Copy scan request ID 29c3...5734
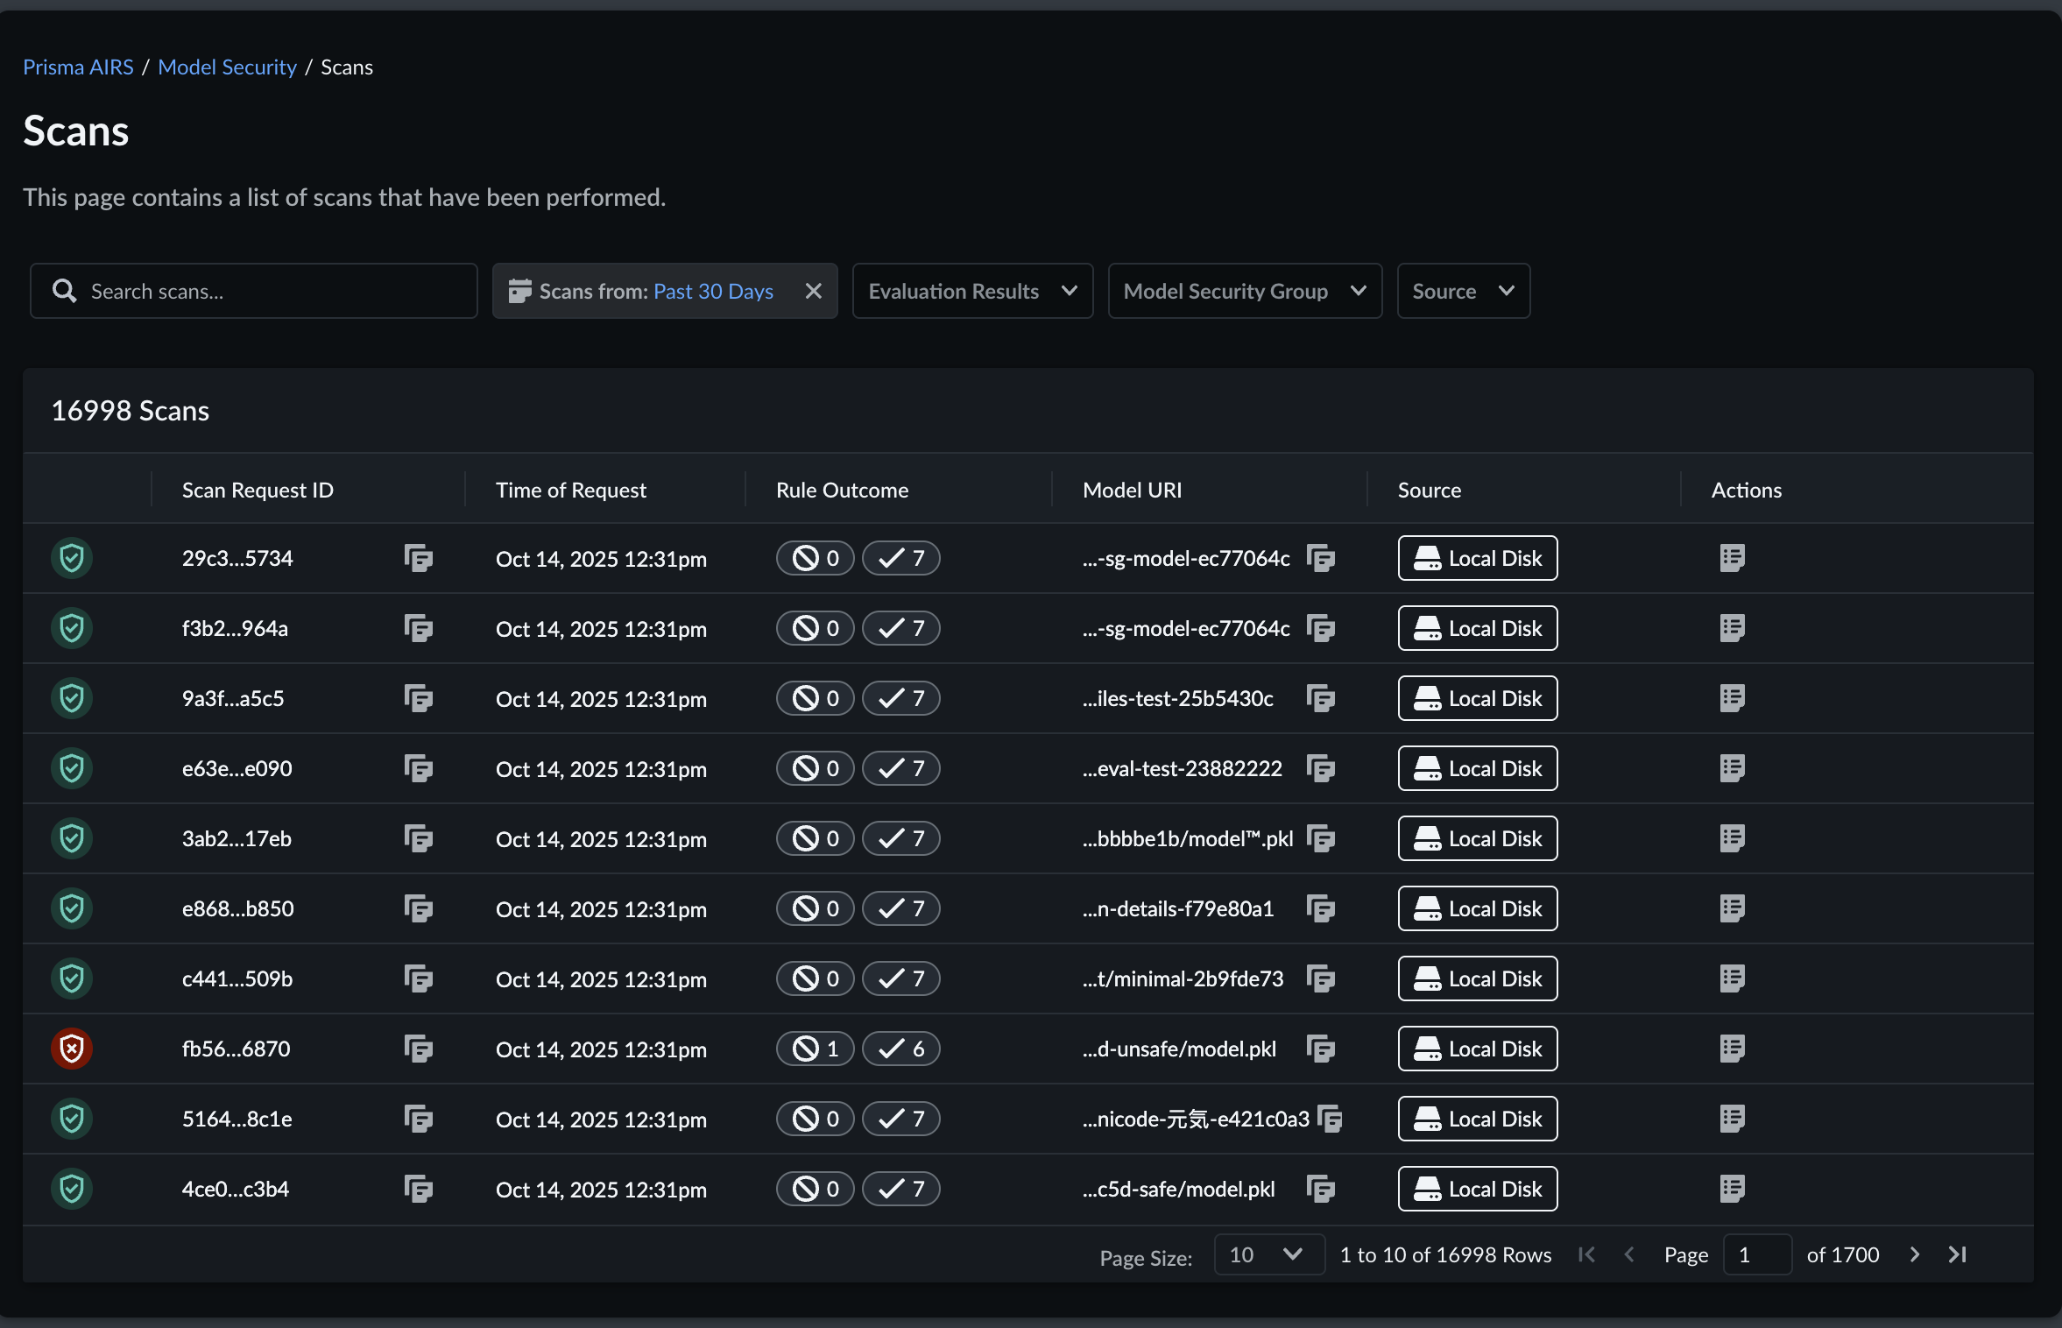 pyautogui.click(x=419, y=558)
